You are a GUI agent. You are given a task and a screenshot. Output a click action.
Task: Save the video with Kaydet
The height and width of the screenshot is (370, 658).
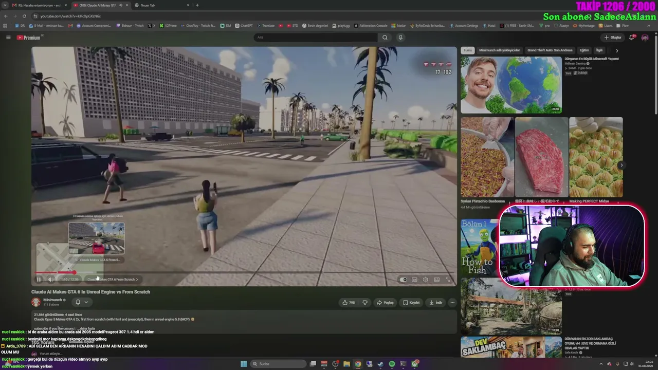pos(411,303)
